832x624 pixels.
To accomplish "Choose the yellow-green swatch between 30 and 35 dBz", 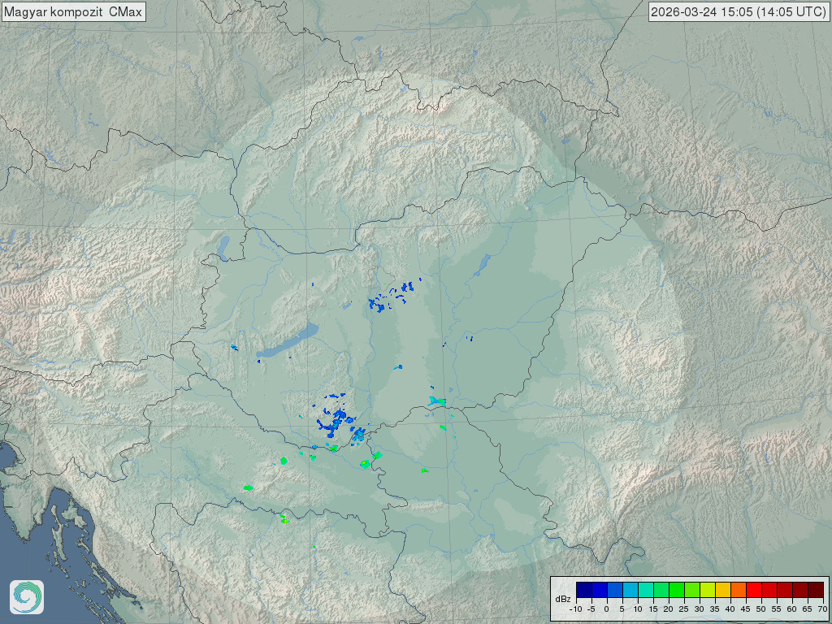I will coord(707,591).
